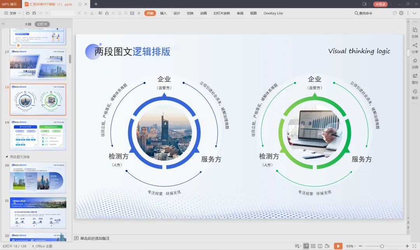
Task: Click the 未登录 login button
Action: click(380, 4)
